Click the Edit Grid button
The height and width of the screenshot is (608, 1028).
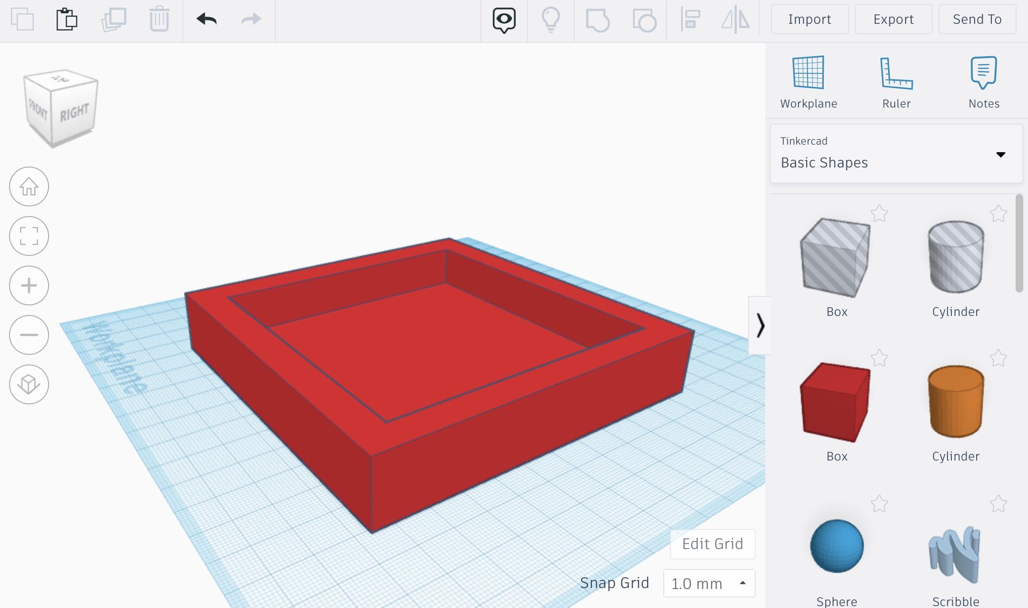712,544
